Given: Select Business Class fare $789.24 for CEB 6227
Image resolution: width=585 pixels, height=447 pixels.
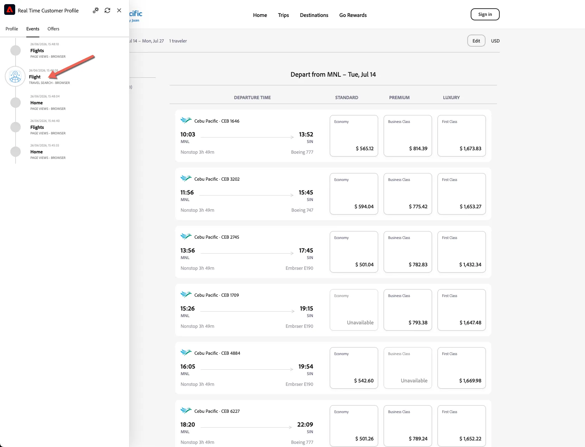Looking at the screenshot, I should tap(408, 426).
